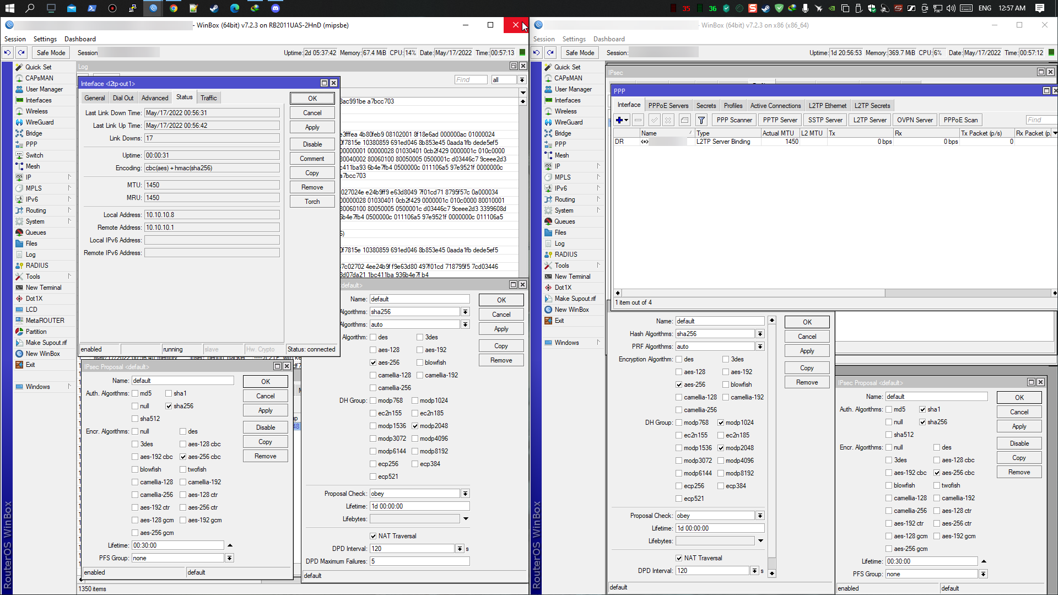Click the comment icon in PPP toolbar
This screenshot has height=595, width=1058.
[684, 120]
